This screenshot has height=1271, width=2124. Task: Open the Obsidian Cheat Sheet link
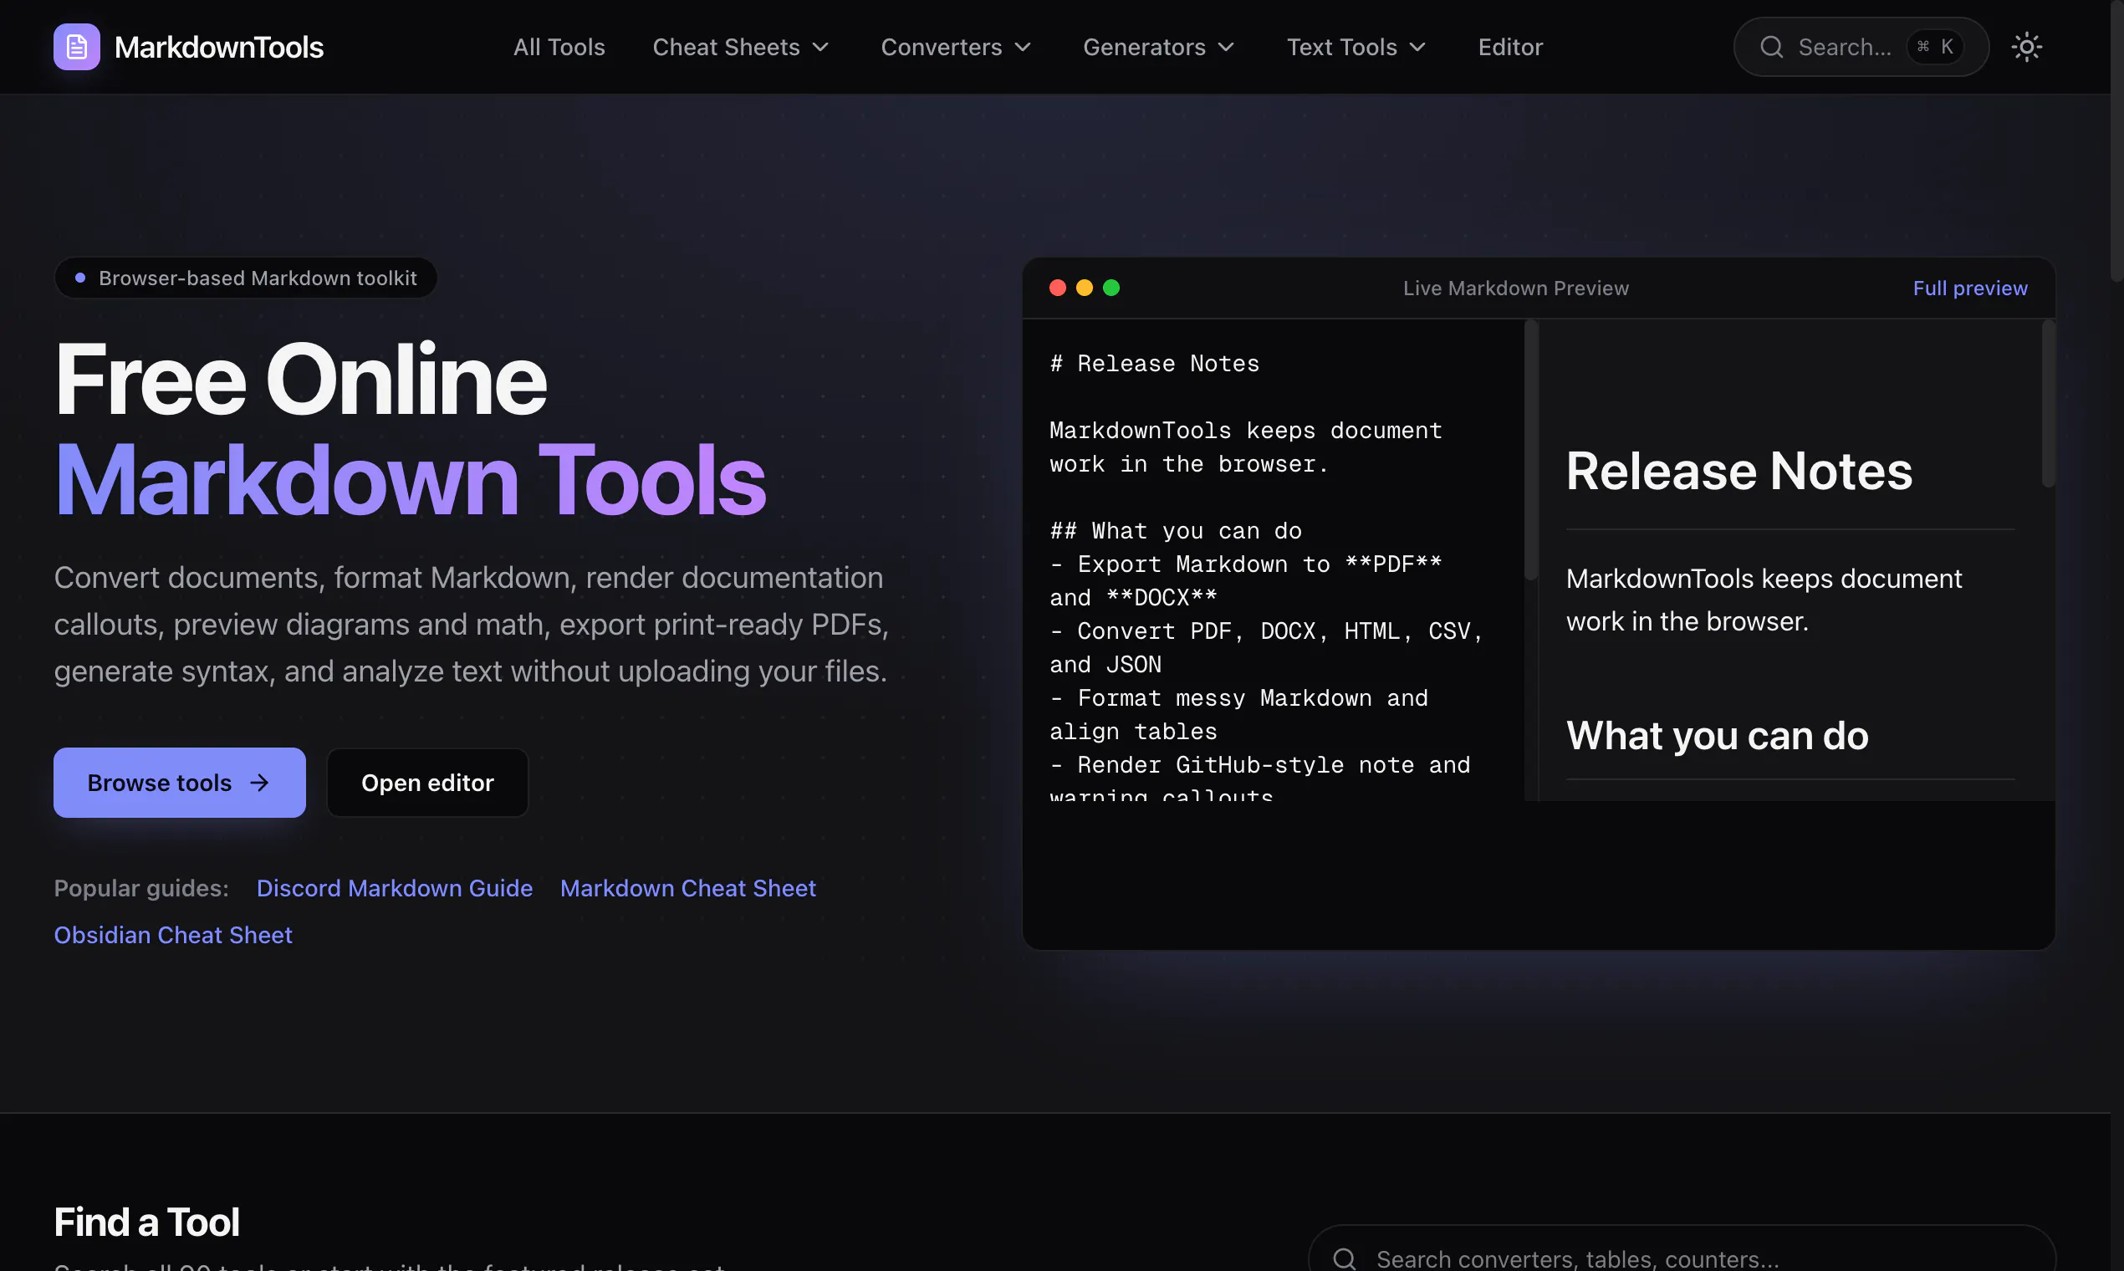click(x=173, y=934)
